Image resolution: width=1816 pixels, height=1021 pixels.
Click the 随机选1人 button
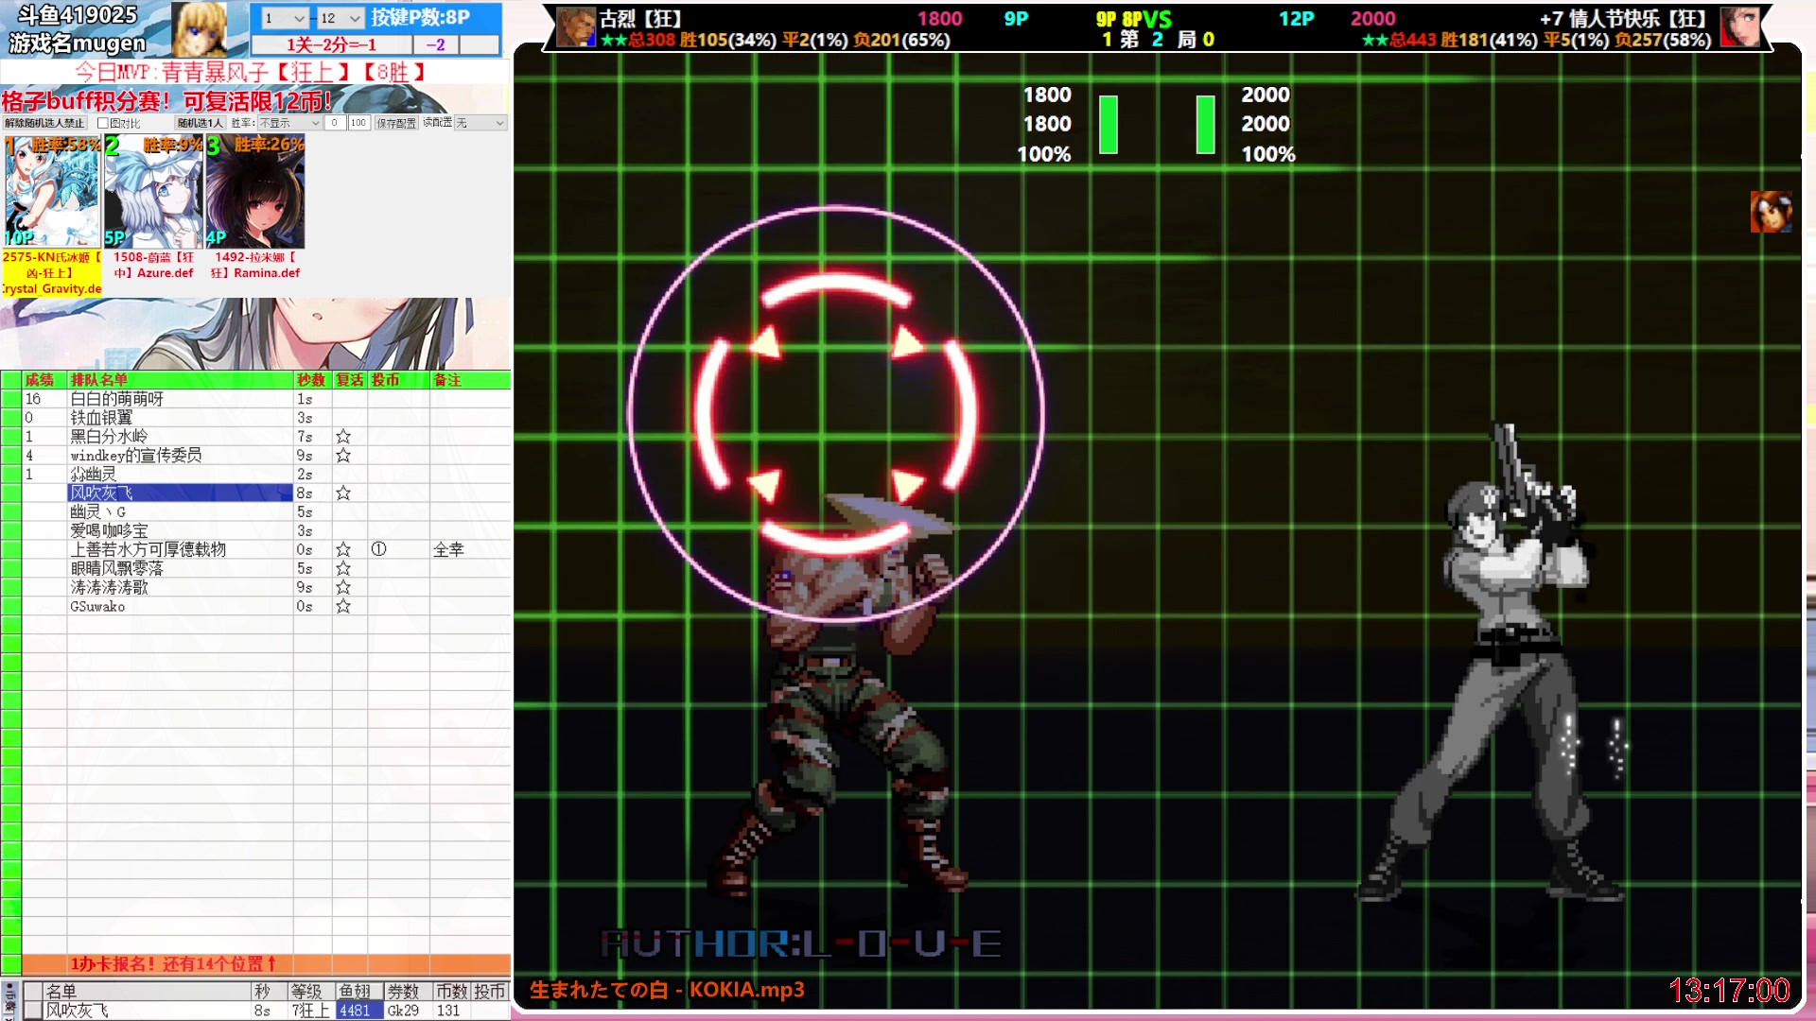pyautogui.click(x=200, y=123)
